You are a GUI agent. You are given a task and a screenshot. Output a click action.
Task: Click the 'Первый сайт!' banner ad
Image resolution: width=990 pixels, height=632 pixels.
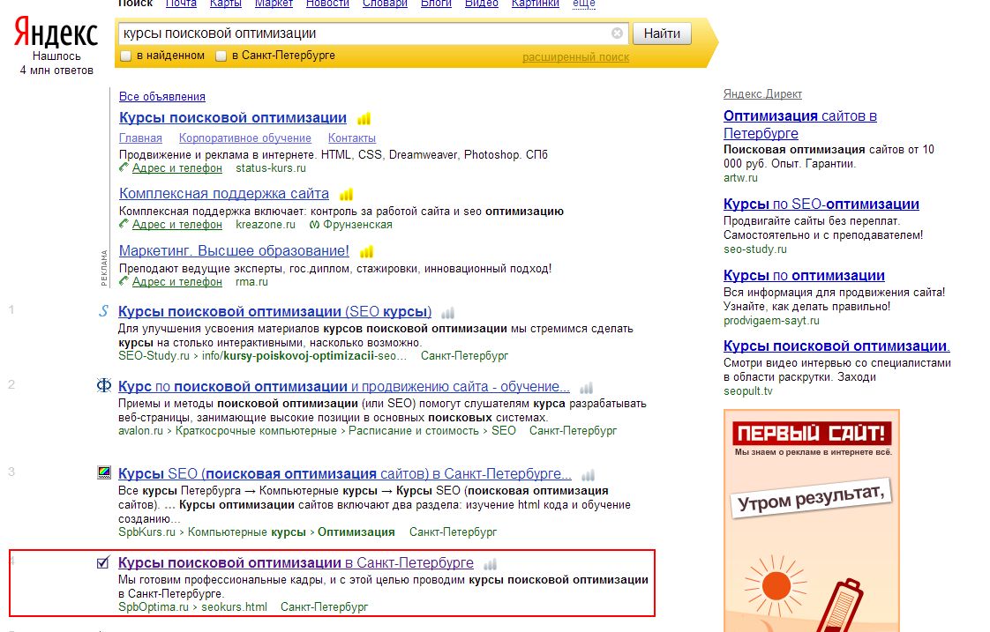[x=811, y=520]
